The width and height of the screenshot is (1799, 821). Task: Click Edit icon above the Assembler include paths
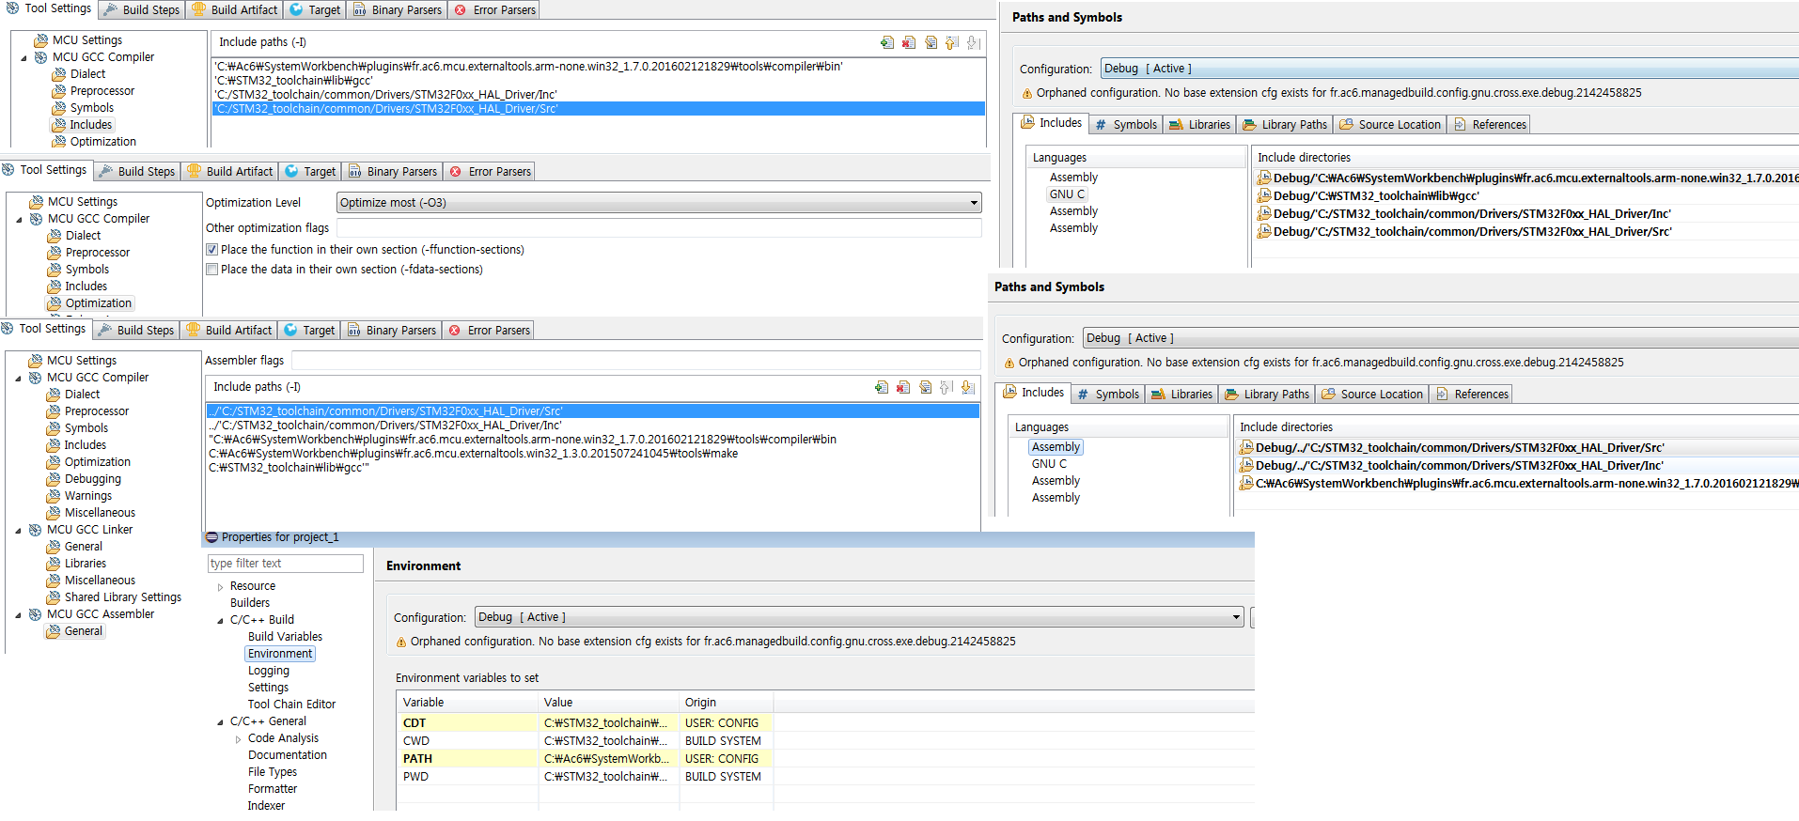coord(925,387)
